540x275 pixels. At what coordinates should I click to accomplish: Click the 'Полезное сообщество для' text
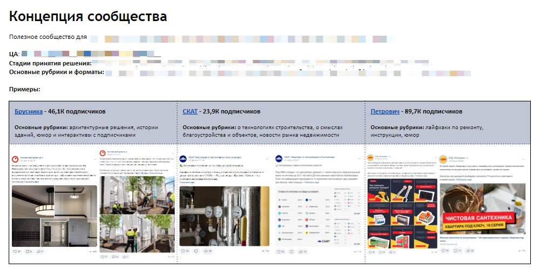pos(48,37)
